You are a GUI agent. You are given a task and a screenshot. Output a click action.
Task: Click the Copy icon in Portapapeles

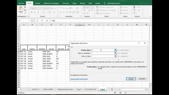pyautogui.click(x=25, y=10)
